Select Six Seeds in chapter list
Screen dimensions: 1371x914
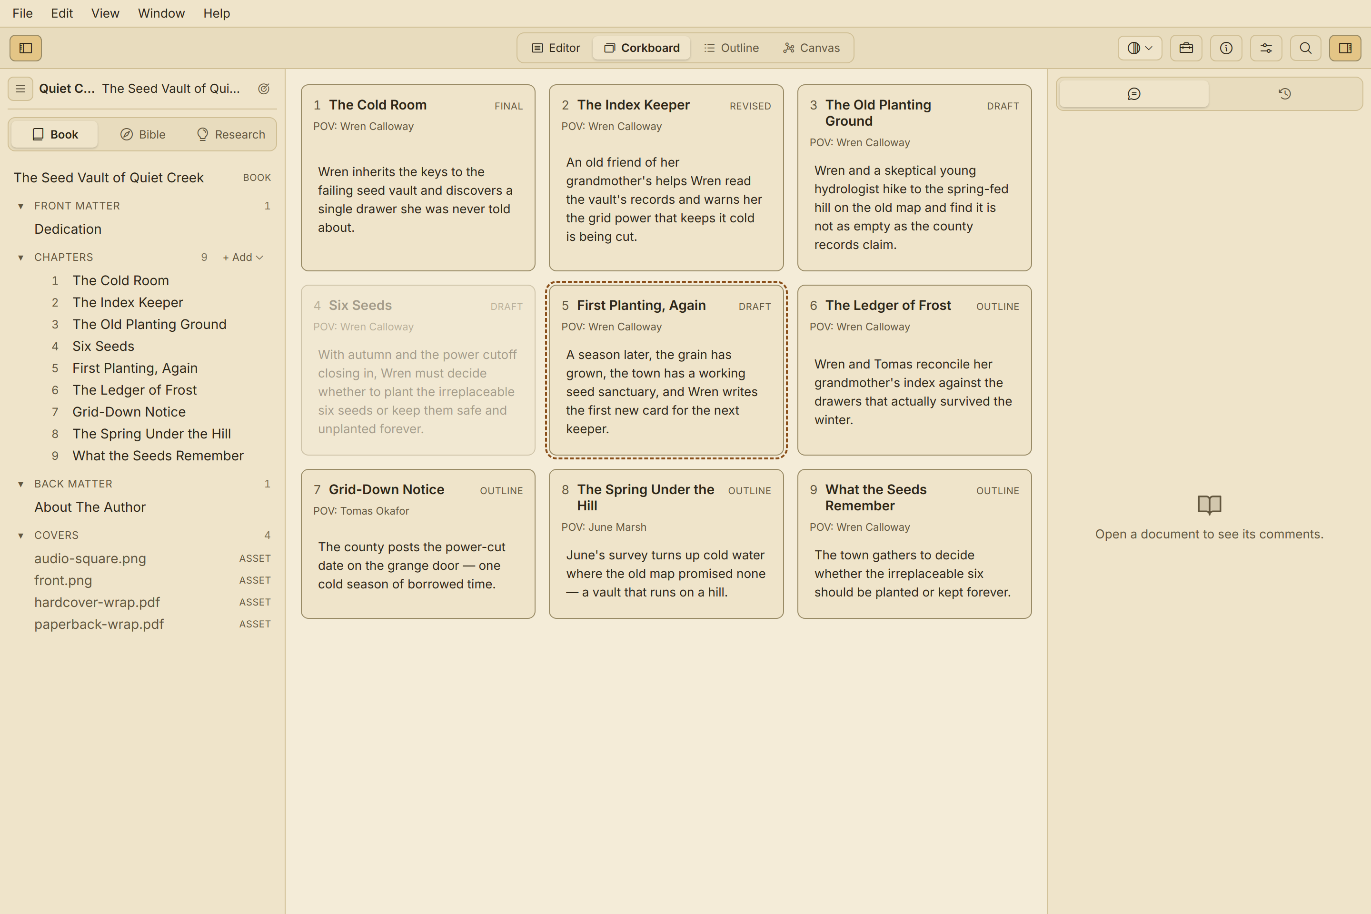point(142,346)
